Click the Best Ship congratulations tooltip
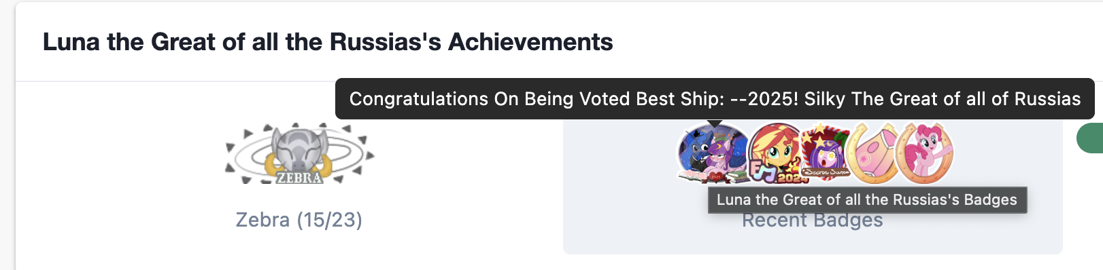The image size is (1103, 270). click(715, 99)
